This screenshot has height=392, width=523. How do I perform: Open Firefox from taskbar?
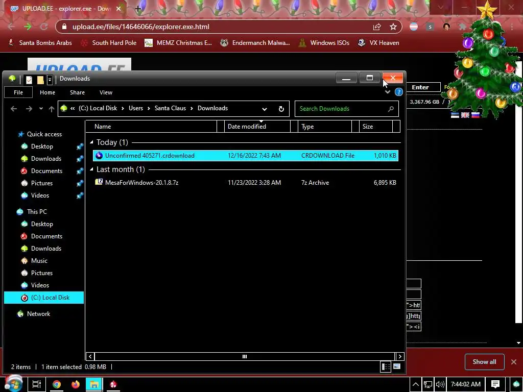[76, 384]
